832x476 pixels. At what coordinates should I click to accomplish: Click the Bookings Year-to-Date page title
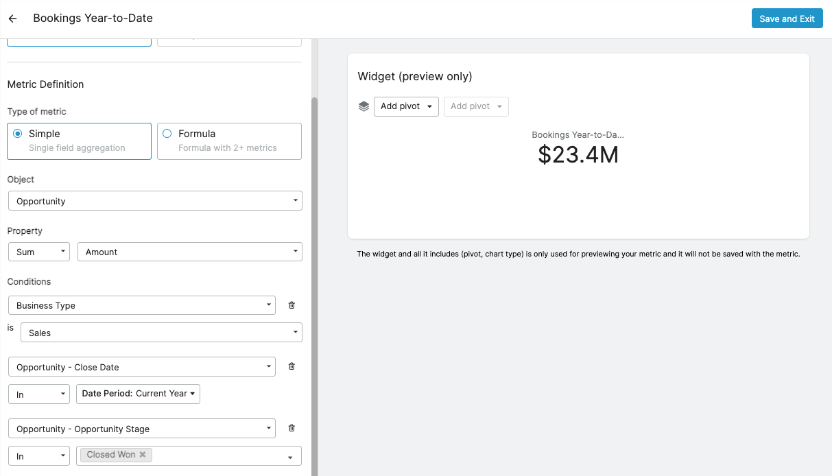pyautogui.click(x=93, y=18)
